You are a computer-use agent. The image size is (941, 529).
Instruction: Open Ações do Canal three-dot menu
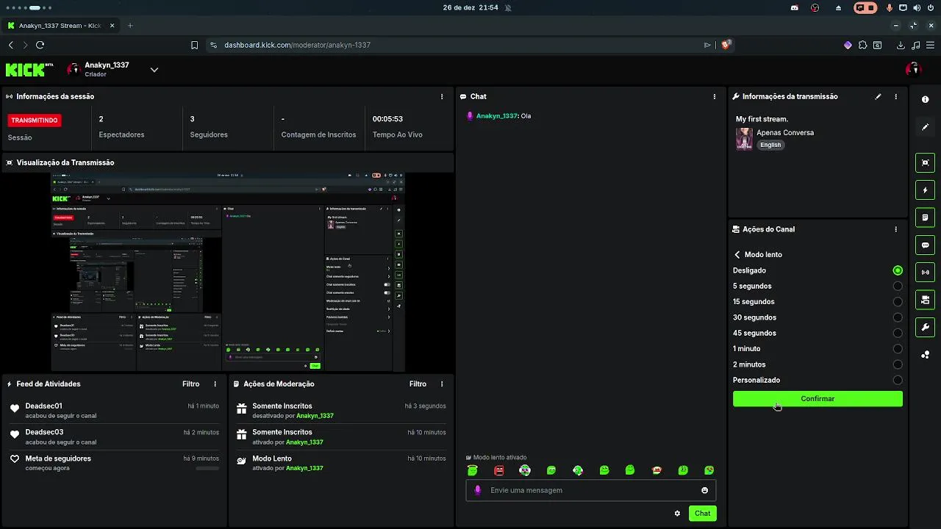[x=895, y=229]
